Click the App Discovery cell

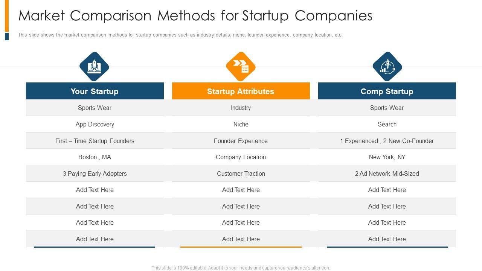95,124
